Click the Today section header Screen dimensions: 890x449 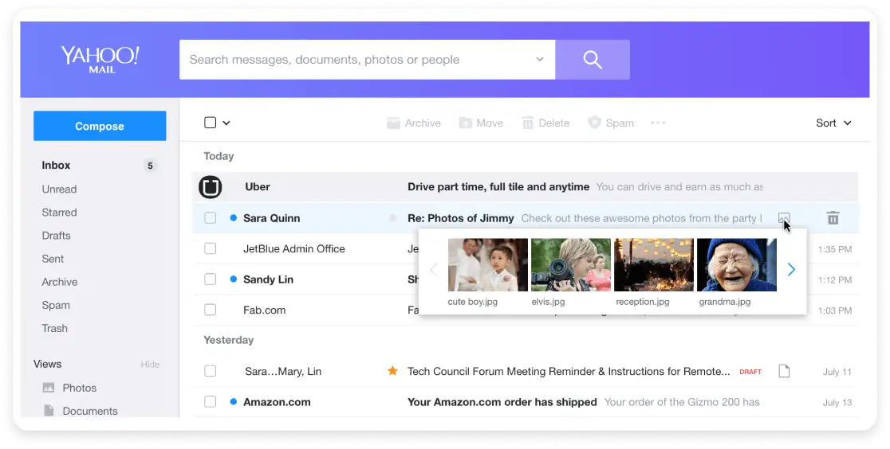(219, 156)
